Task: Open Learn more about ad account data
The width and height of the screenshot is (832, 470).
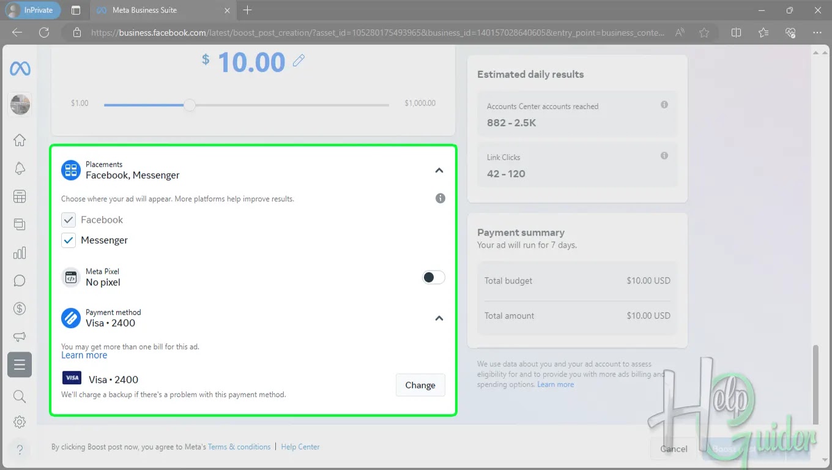Action: click(x=555, y=384)
